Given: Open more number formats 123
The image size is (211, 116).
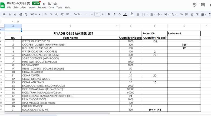Looking at the screenshot, I should 68,14.
